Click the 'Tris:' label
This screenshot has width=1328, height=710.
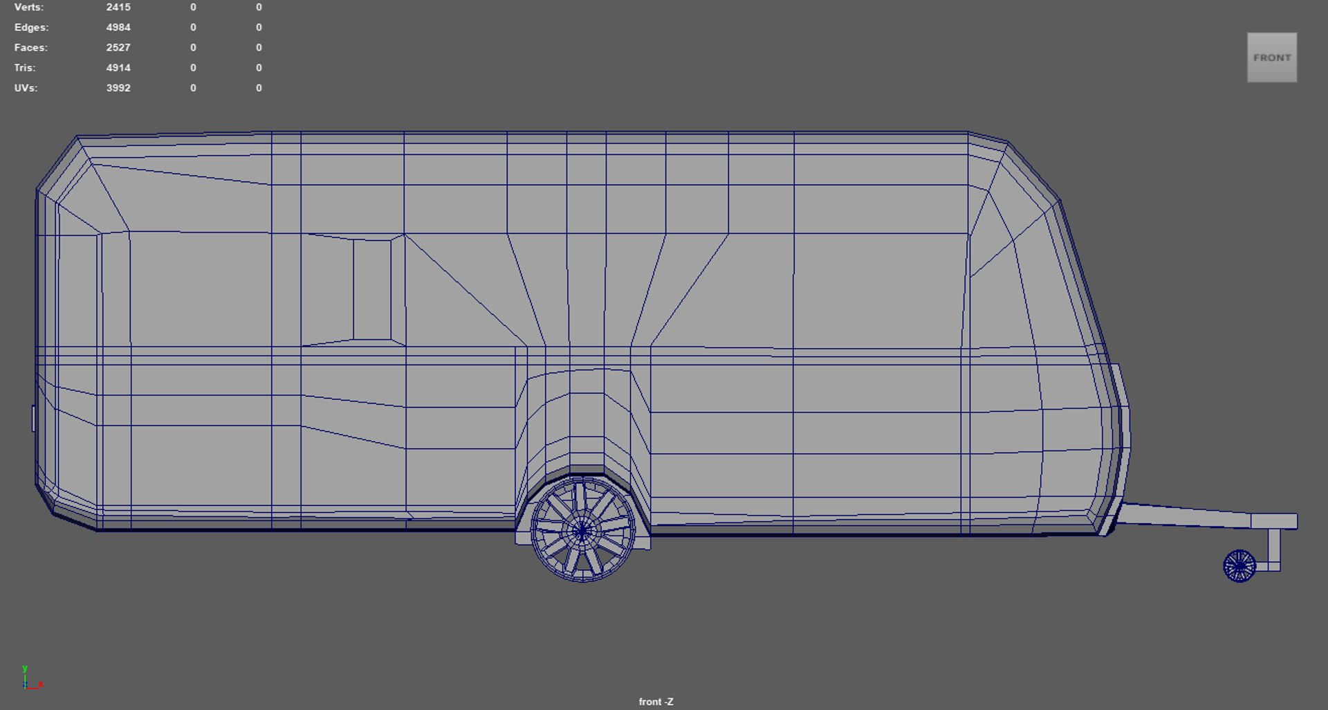click(x=25, y=67)
